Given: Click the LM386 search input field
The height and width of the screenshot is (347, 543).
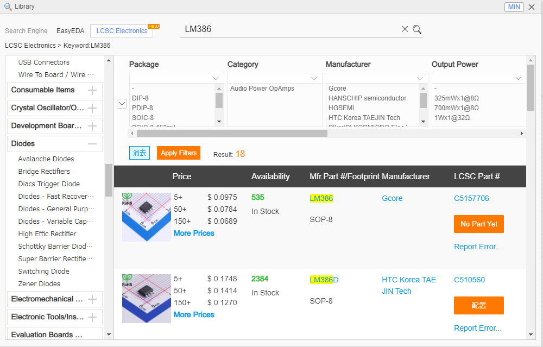Looking at the screenshot, I should click(x=290, y=29).
